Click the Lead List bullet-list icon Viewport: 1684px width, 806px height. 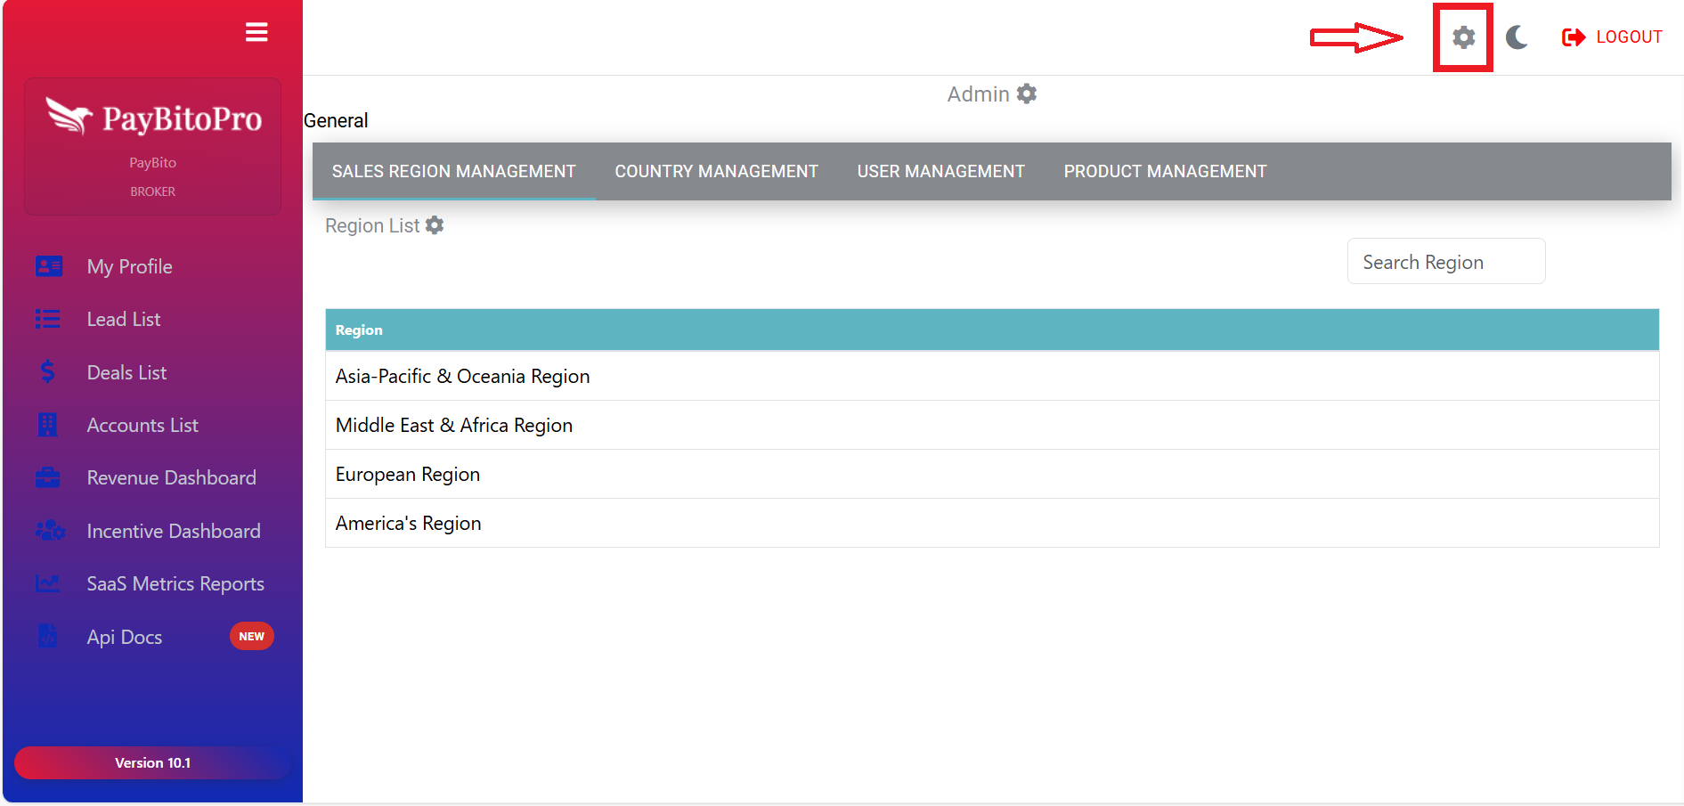[x=48, y=319]
